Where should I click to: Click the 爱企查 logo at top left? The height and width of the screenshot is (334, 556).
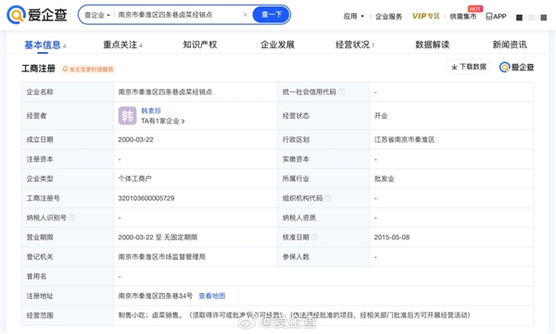pyautogui.click(x=37, y=15)
